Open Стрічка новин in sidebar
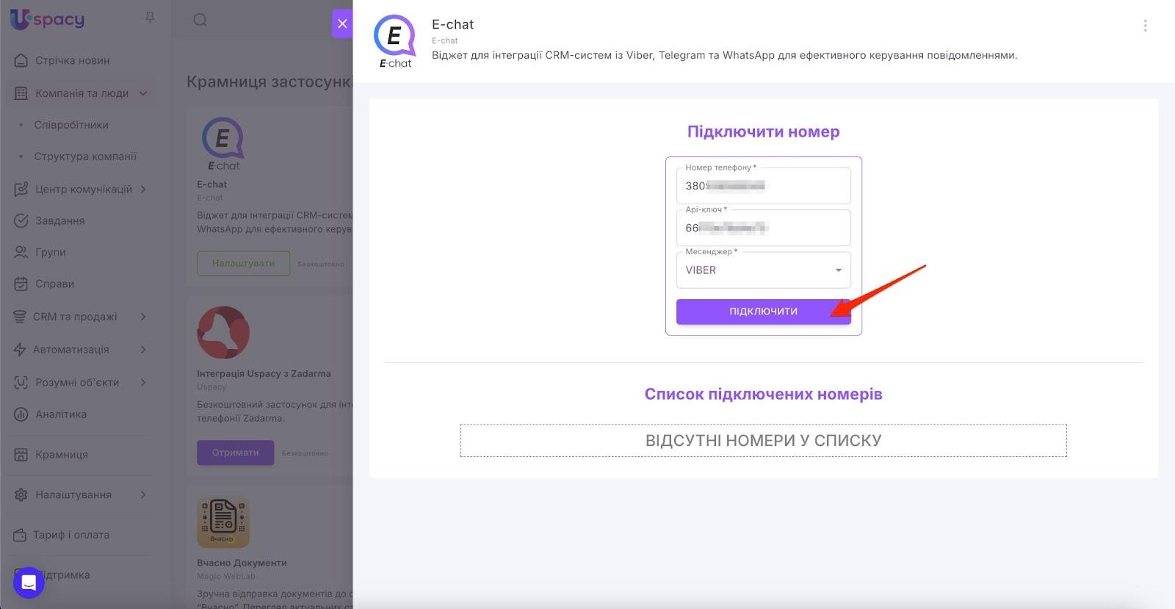This screenshot has height=609, width=1175. click(72, 60)
